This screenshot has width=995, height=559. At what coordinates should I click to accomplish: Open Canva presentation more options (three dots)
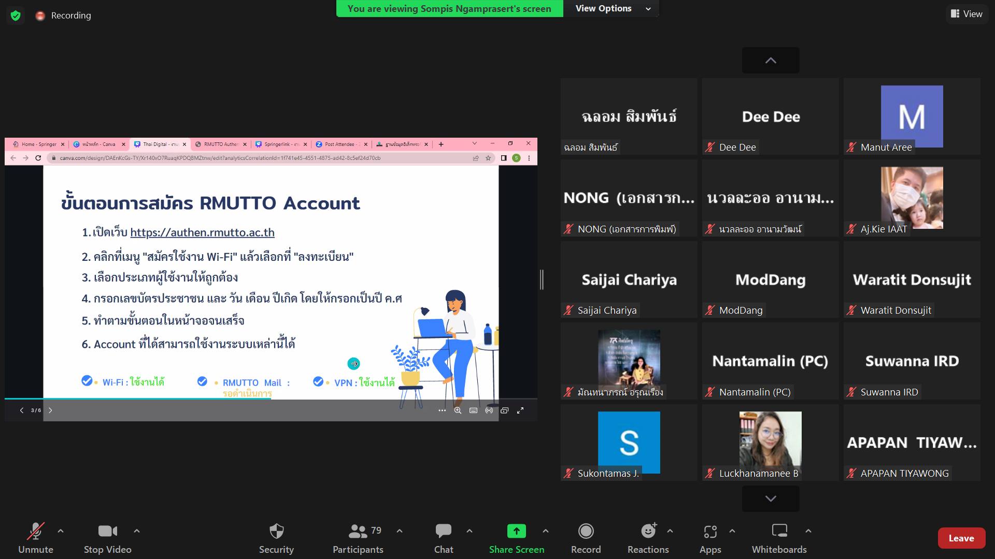click(x=442, y=410)
